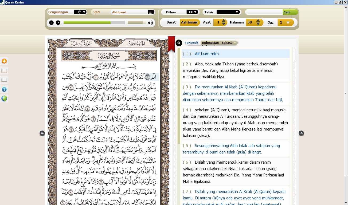Decrease the Halaman page number
348x205 pixels.
click(x=258, y=24)
